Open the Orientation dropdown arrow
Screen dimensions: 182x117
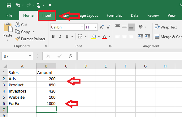click(x=145, y=27)
